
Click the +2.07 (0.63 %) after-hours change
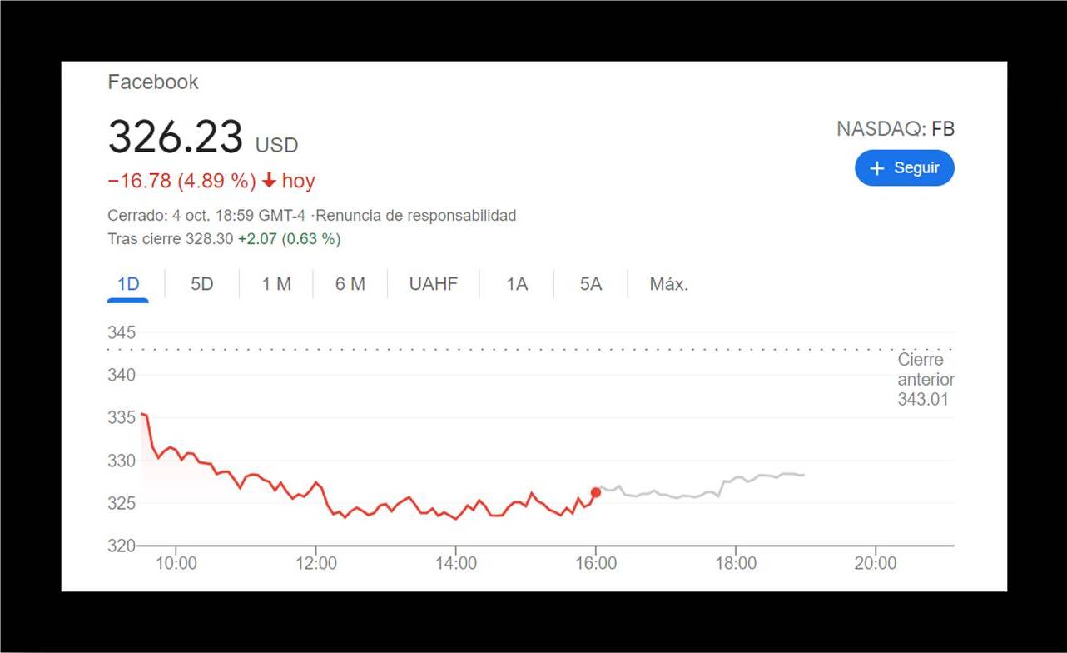290,239
